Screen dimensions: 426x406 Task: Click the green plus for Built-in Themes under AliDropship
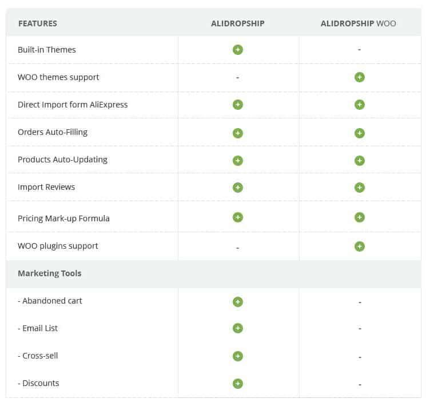238,50
